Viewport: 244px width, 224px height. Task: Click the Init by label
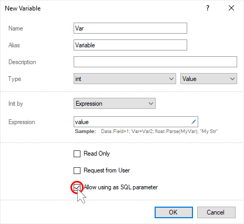click(16, 104)
